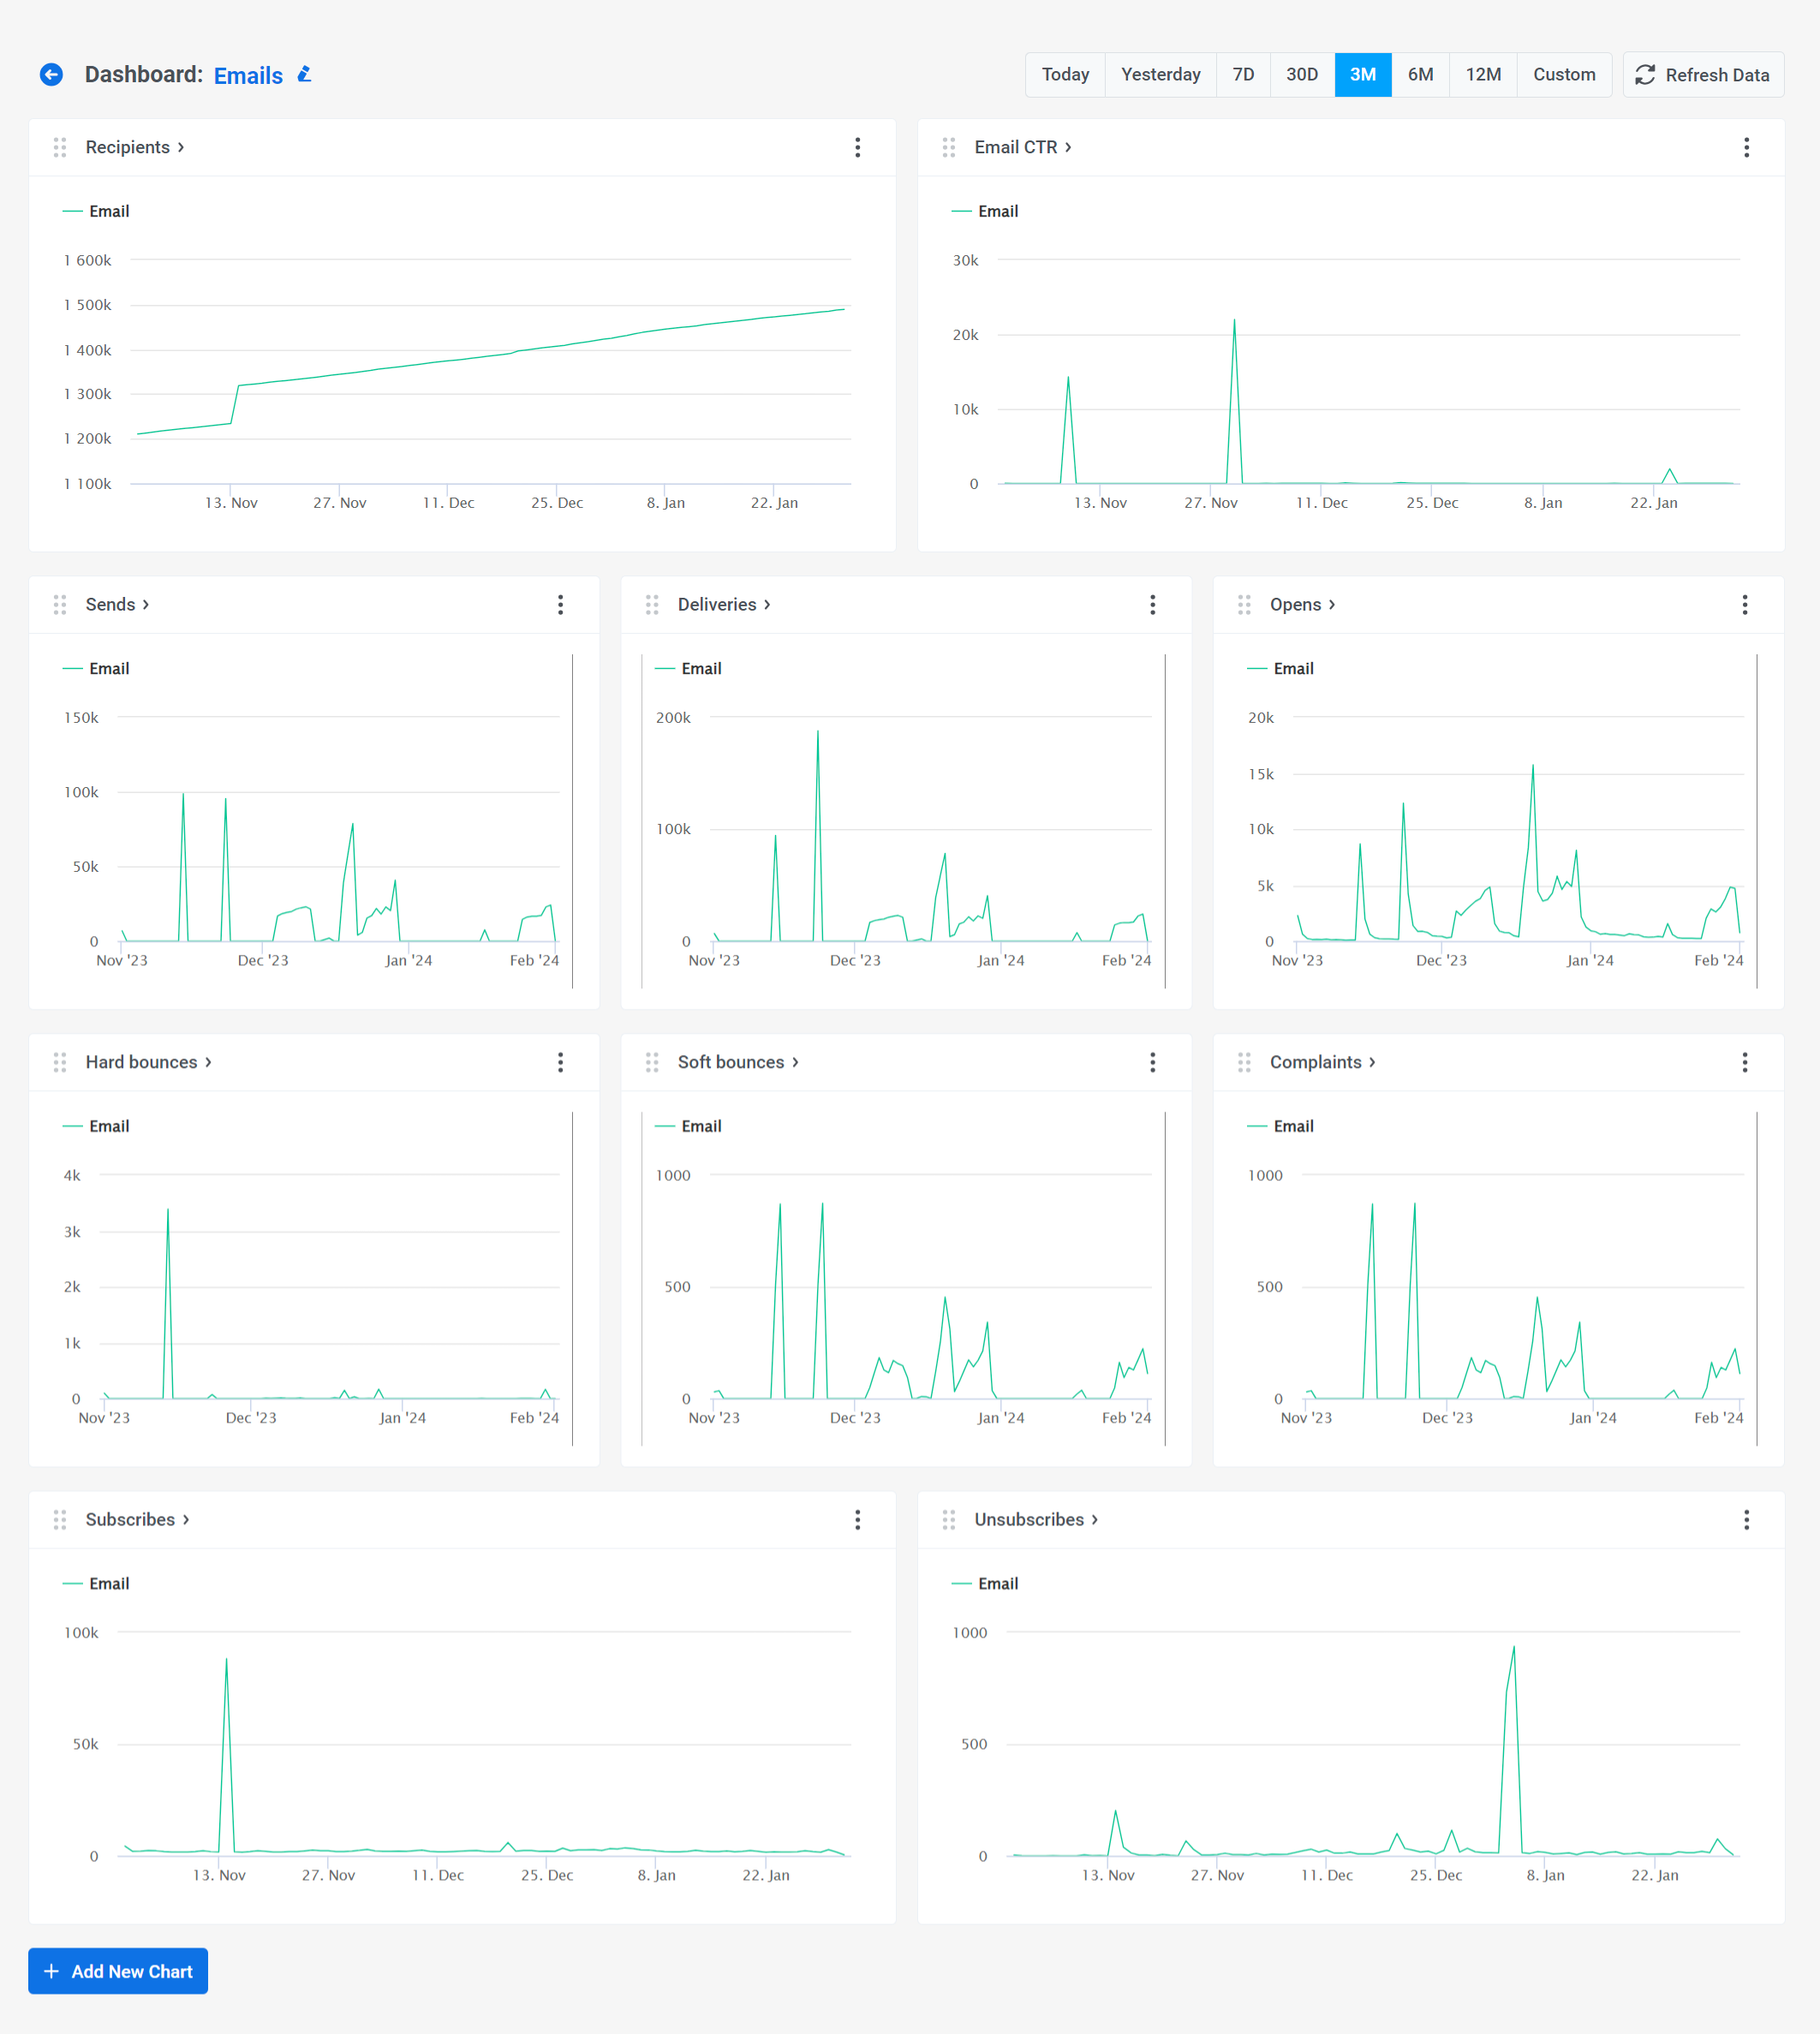This screenshot has width=1820, height=2034.
Task: Open the Email CTR chart options menu
Action: (1746, 148)
